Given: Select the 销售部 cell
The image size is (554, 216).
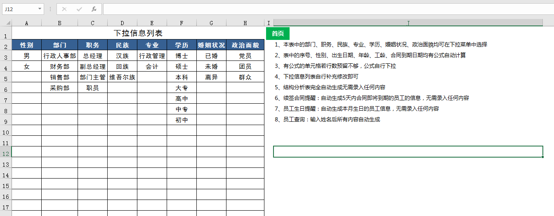Looking at the screenshot, I should click(60, 77).
